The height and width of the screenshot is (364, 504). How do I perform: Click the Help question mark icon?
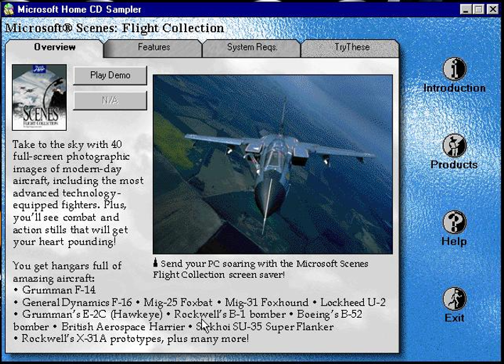point(454,222)
